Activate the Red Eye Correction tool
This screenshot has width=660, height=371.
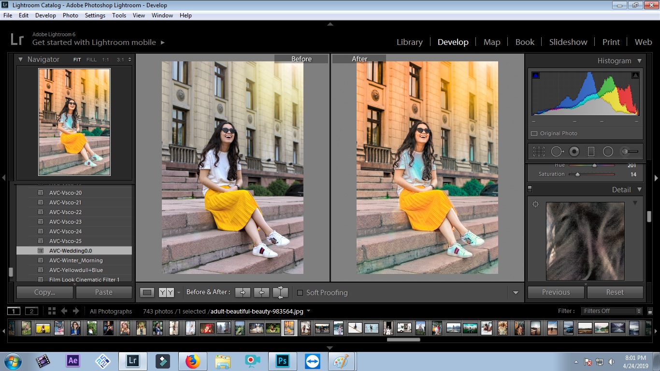click(574, 152)
